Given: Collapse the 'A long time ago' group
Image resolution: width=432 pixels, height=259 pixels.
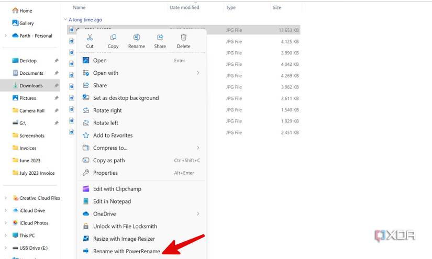Looking at the screenshot, I should 65,20.
